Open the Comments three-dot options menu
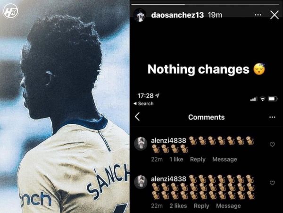This screenshot has width=283, height=213. (272, 117)
